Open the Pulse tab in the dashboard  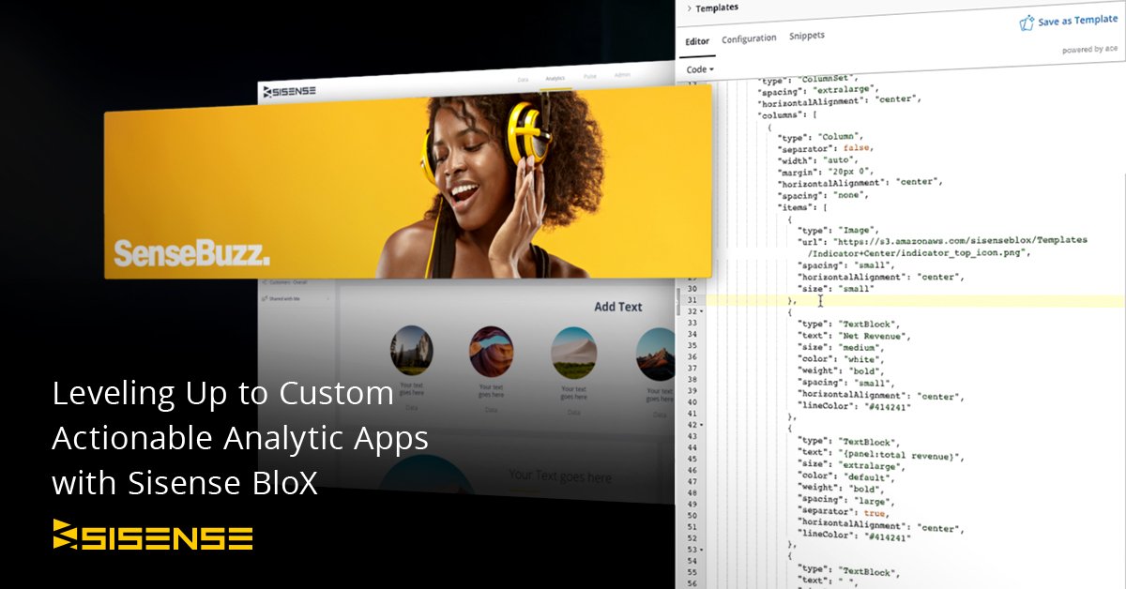(x=589, y=76)
